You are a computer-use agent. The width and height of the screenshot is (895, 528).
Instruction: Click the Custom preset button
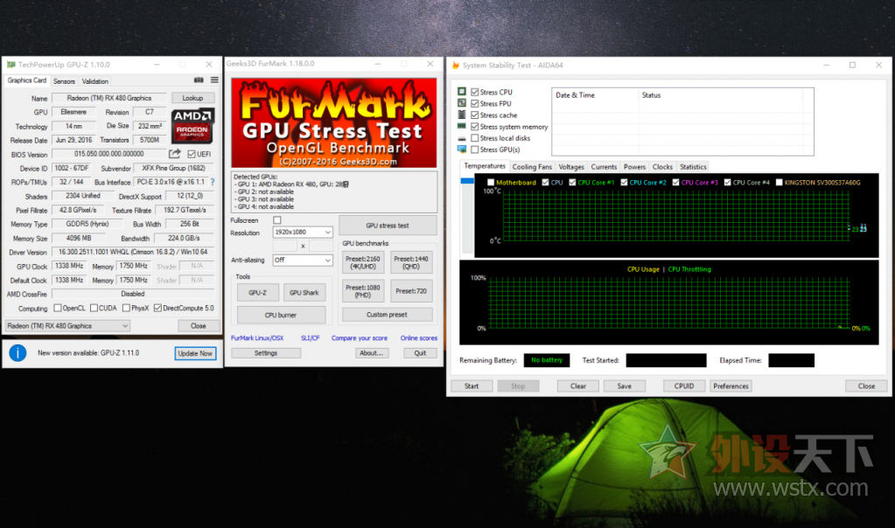(x=387, y=314)
